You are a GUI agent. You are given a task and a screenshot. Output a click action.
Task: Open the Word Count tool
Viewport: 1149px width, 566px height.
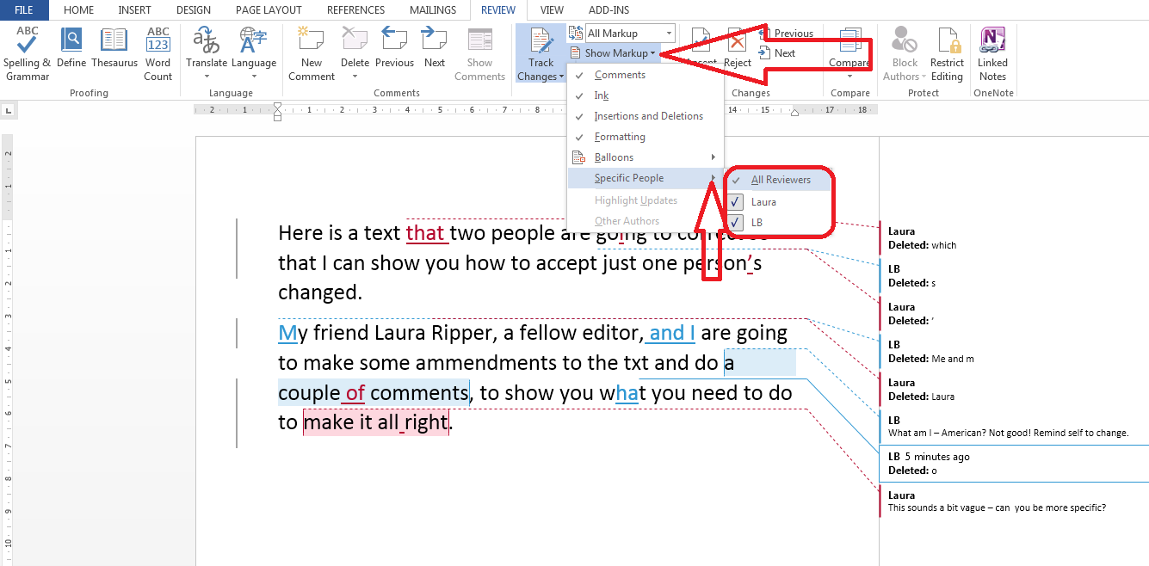[158, 52]
